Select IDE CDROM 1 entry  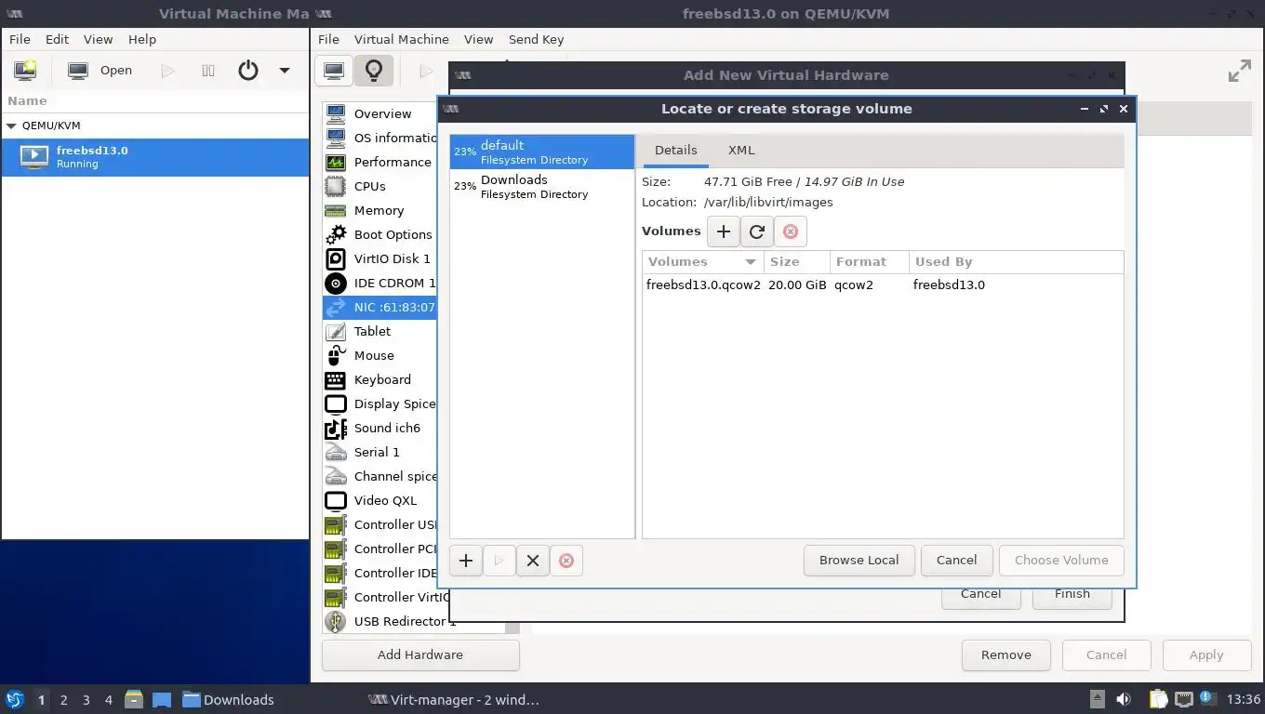[379, 283]
